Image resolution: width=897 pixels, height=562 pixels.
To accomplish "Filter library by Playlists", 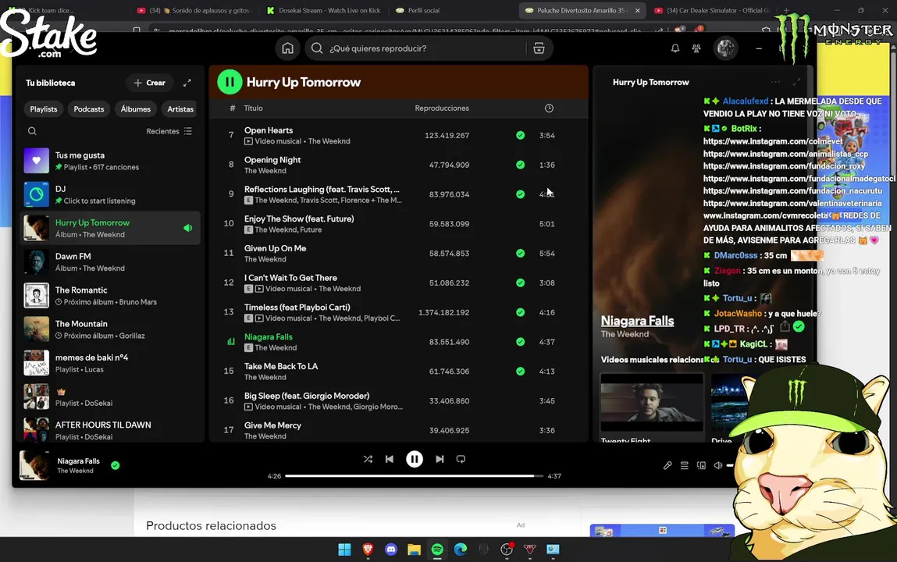I will coord(44,108).
